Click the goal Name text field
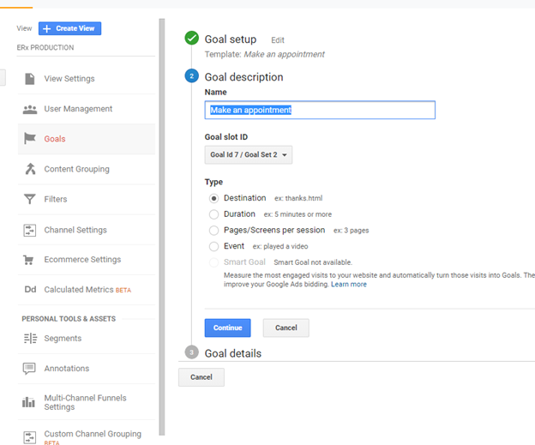The width and height of the screenshot is (535, 445). pos(320,110)
